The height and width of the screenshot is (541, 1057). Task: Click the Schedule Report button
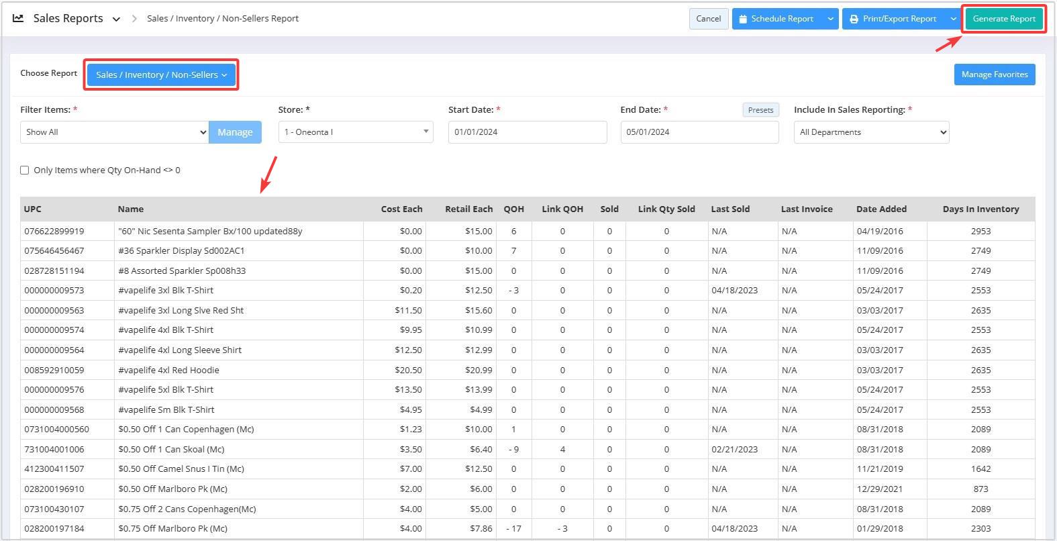(778, 19)
